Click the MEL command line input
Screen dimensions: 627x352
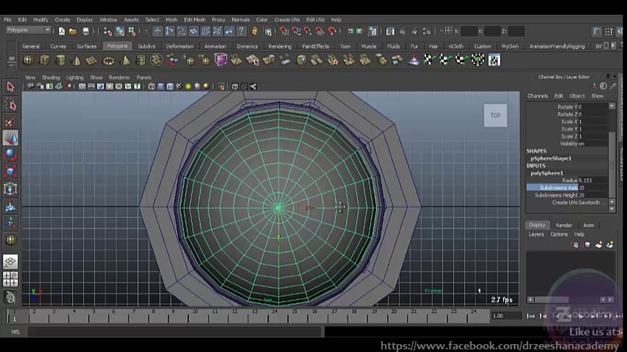point(175,332)
